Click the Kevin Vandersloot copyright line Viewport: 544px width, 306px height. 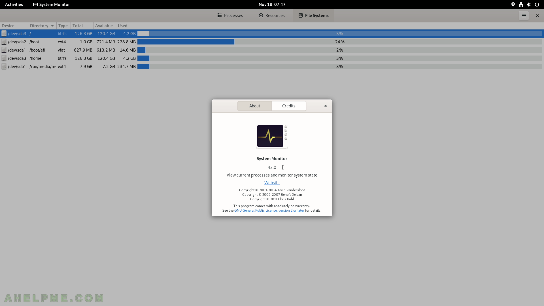272,190
